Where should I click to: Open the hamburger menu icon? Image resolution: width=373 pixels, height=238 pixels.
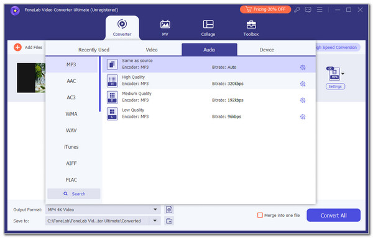pos(320,10)
